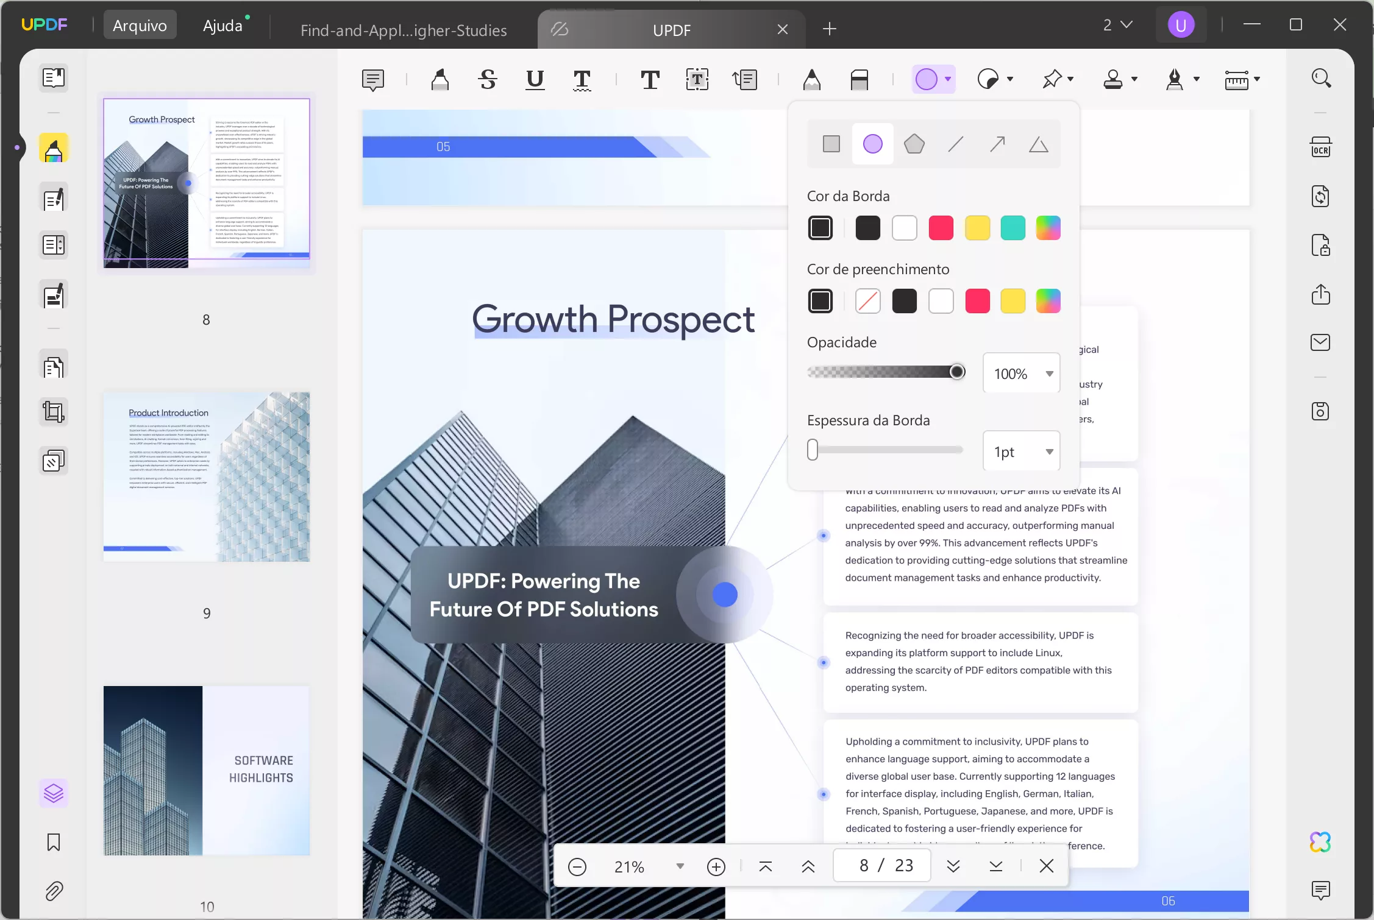Open the layers panel icon
Screen dimensions: 1374x920
tap(54, 793)
